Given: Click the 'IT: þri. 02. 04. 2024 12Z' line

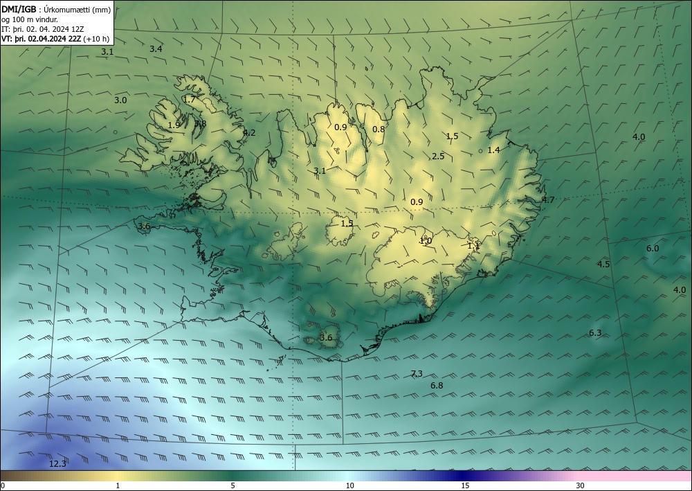Looking at the screenshot, I should [x=43, y=29].
